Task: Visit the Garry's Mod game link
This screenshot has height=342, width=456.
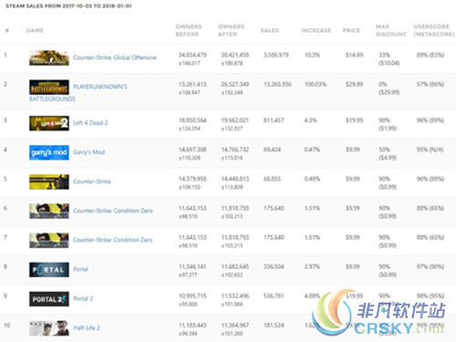Action: [x=88, y=152]
